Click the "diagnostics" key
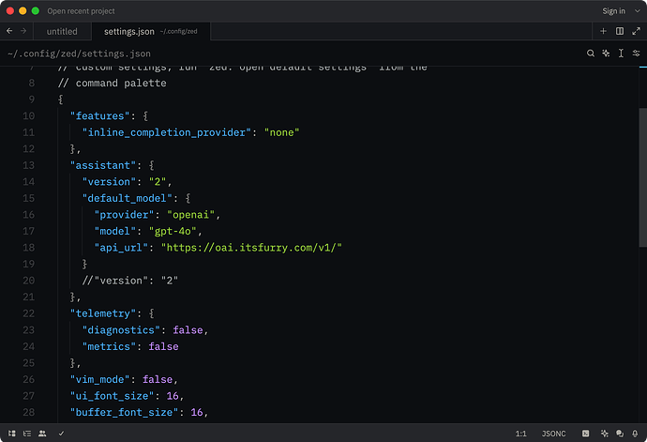Viewport: 647px width, 442px height. pyautogui.click(x=121, y=330)
